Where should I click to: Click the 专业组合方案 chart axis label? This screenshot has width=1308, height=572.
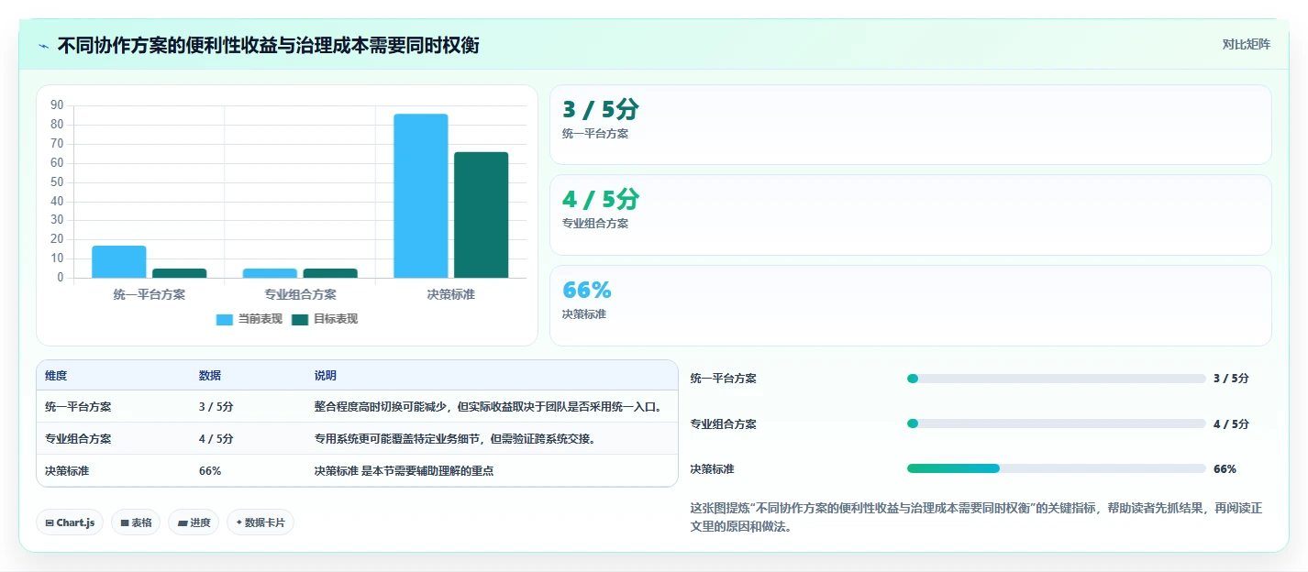coord(300,294)
